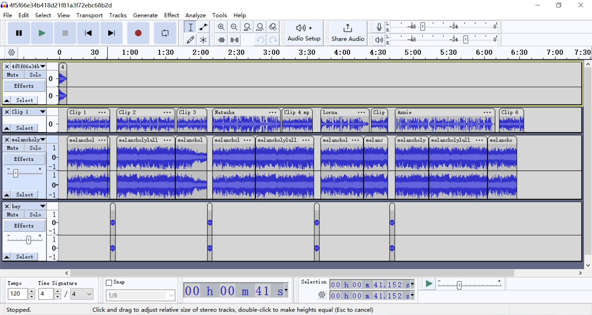Click the record meter microphone icon
Screen dimensions: 592x315
[379, 27]
